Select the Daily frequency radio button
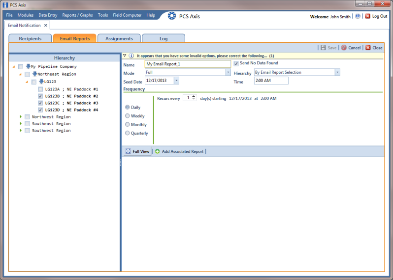393x280 pixels. coord(128,107)
